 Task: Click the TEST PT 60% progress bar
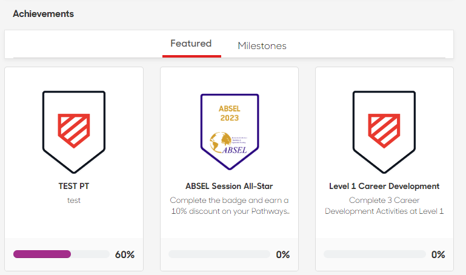pos(61,254)
